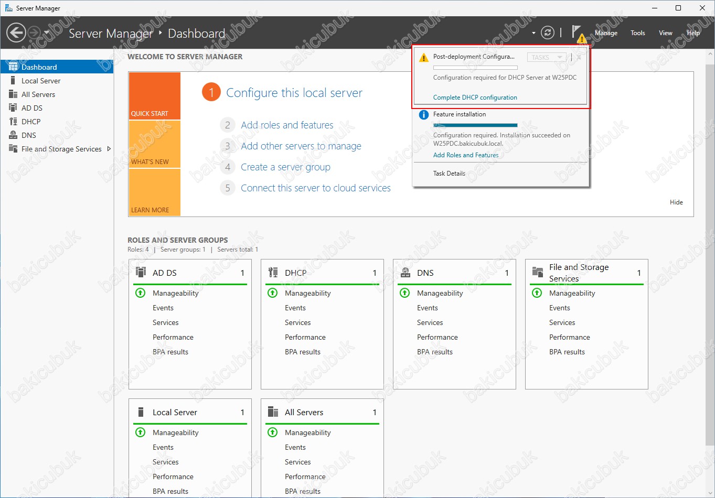Open the View menu
The height and width of the screenshot is (498, 715).
[666, 33]
